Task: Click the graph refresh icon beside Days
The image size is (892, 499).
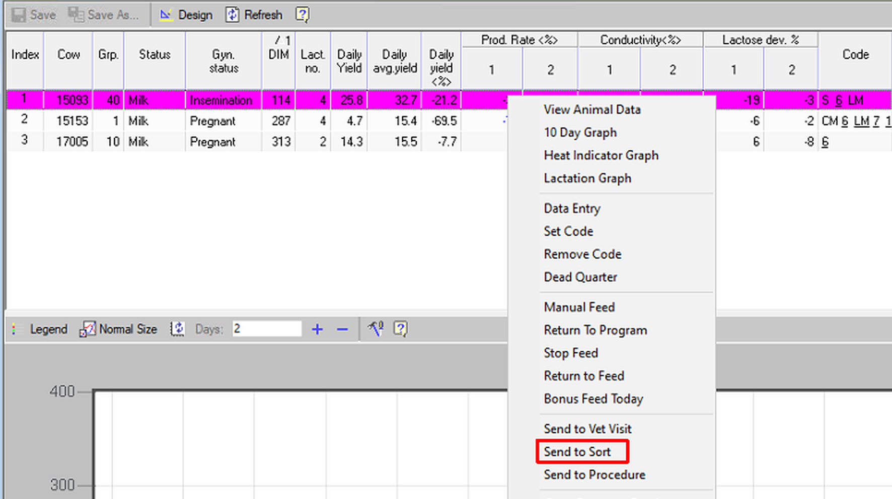Action: coord(177,329)
